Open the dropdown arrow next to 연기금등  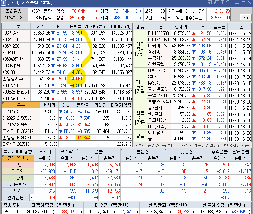coord(32,197)
